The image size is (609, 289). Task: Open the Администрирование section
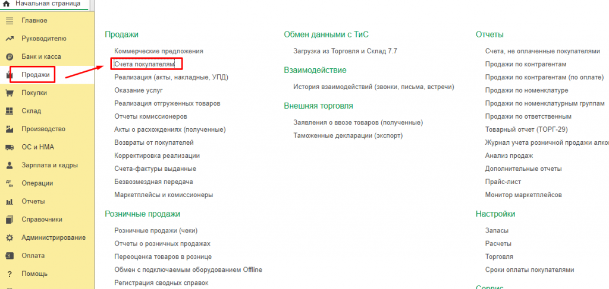point(54,238)
